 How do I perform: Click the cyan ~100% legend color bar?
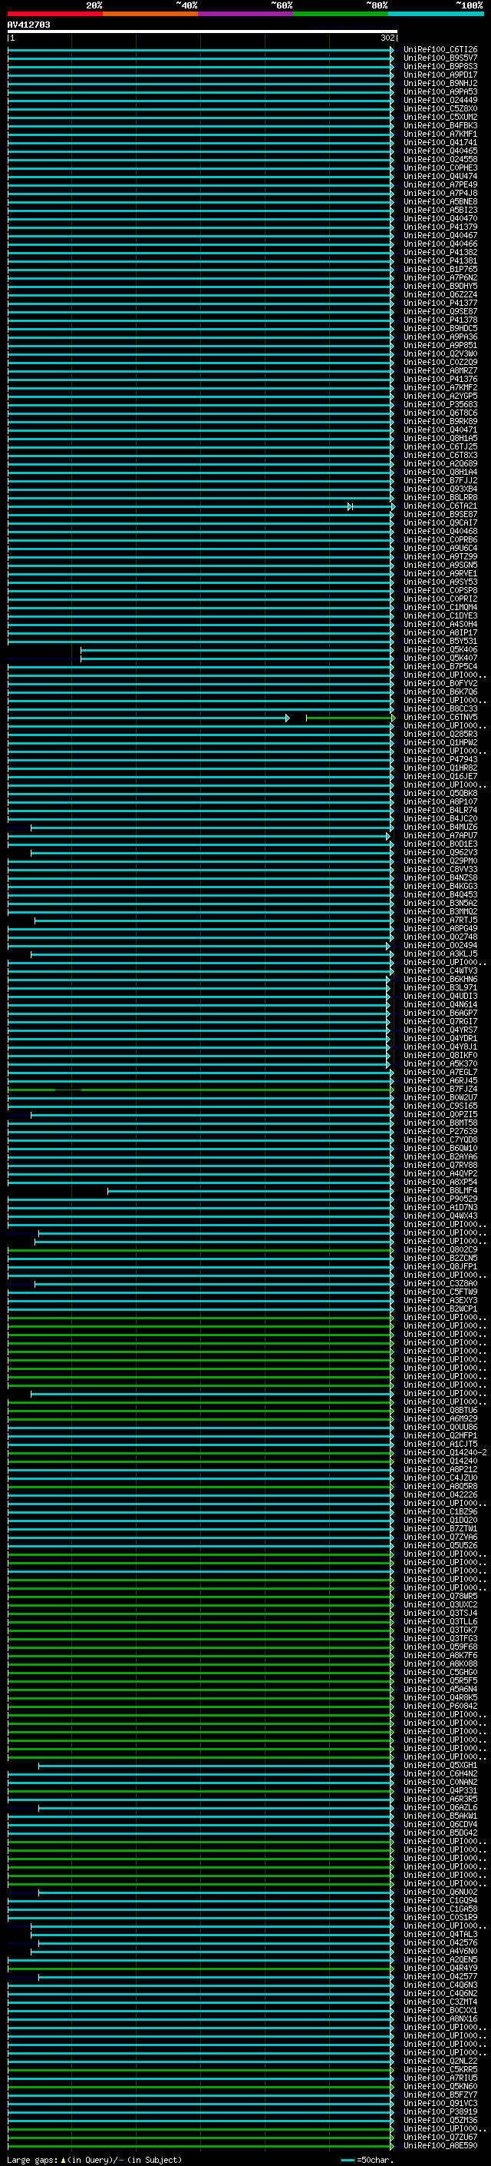click(436, 14)
